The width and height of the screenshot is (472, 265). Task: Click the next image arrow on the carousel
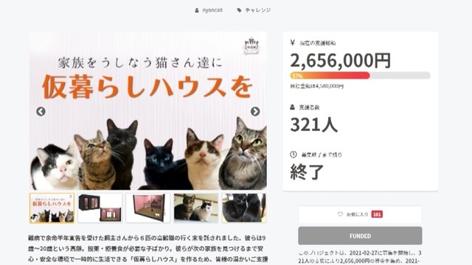tap(255, 111)
